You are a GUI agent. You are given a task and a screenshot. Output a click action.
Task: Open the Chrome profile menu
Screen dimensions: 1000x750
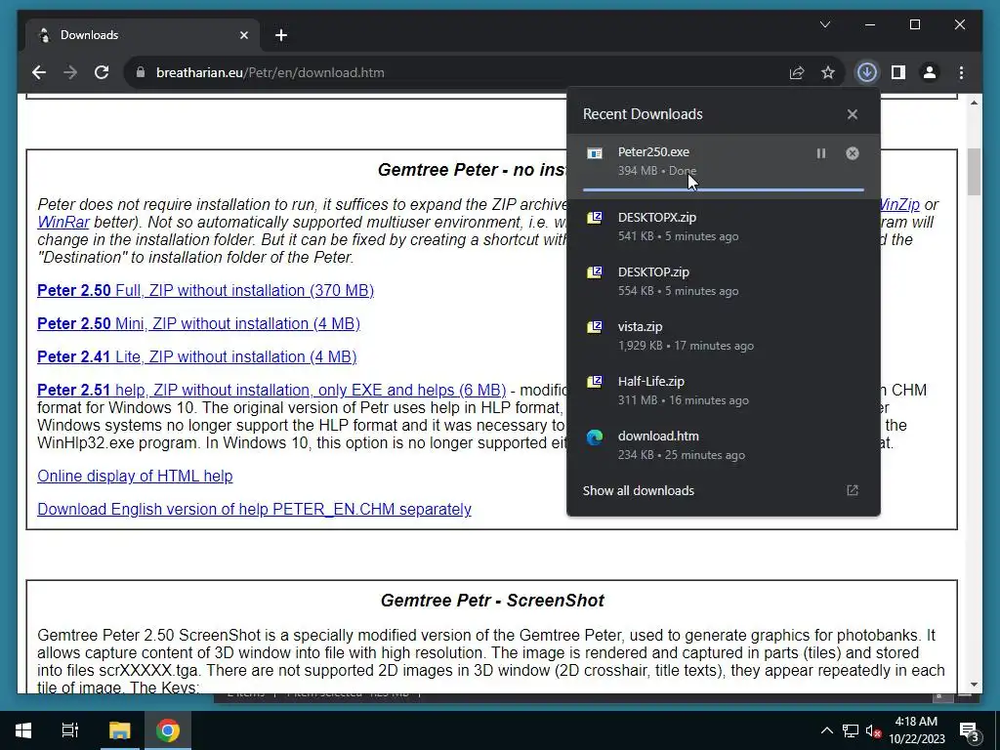point(930,72)
